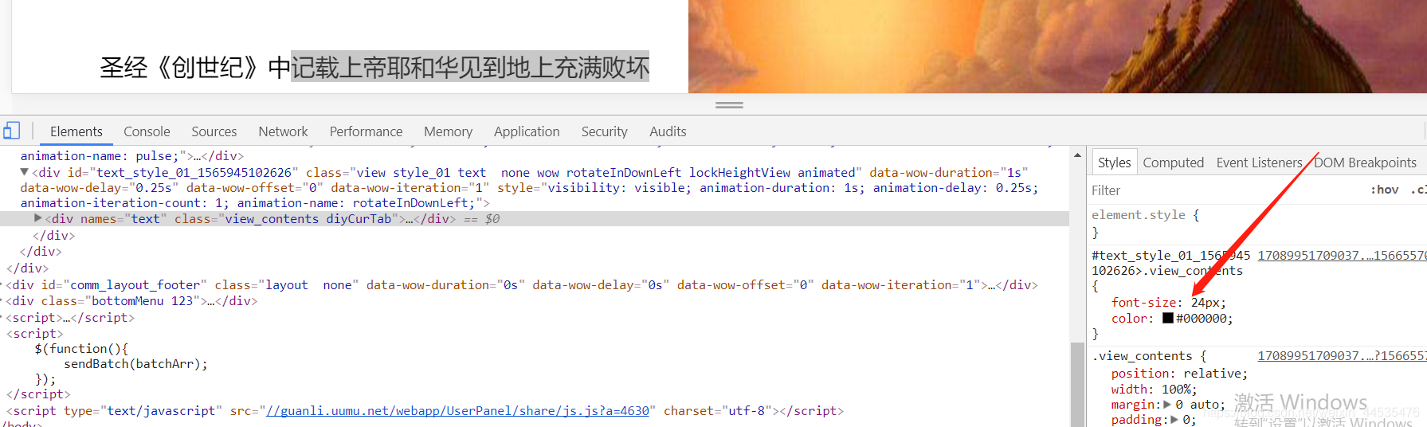The height and width of the screenshot is (427, 1427).
Task: Open the Audits tab
Action: pos(668,131)
